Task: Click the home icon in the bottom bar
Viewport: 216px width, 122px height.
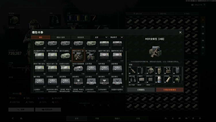Action: point(21,118)
